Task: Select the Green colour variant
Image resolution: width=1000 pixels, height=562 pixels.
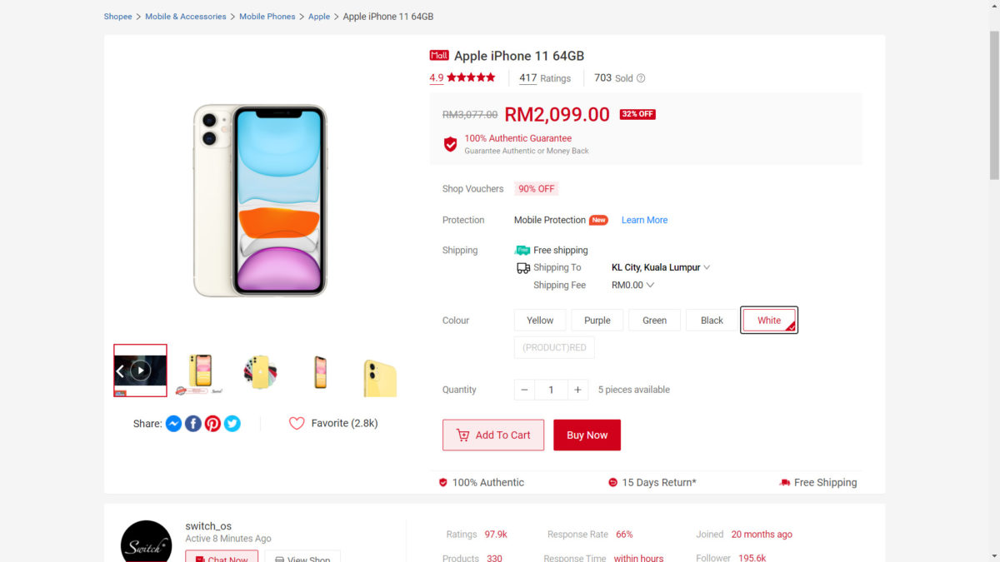Action: pyautogui.click(x=654, y=321)
